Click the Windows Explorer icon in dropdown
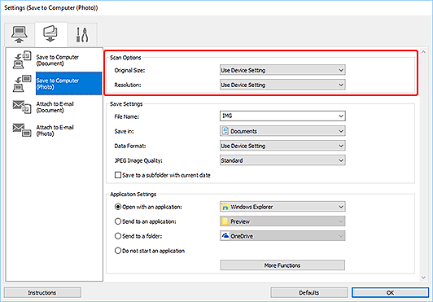Screen dimensions: 433x302 (225, 207)
